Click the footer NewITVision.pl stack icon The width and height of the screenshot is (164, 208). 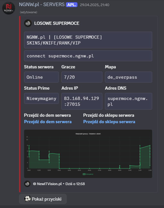27,184
